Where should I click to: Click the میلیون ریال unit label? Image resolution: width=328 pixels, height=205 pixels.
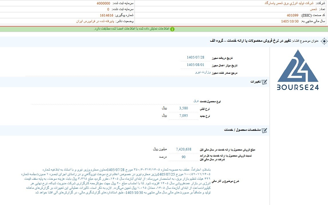(160, 149)
